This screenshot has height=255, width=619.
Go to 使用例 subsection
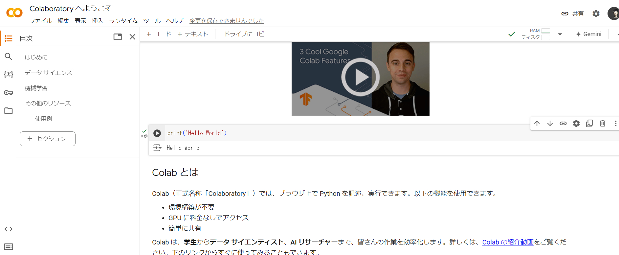click(44, 119)
